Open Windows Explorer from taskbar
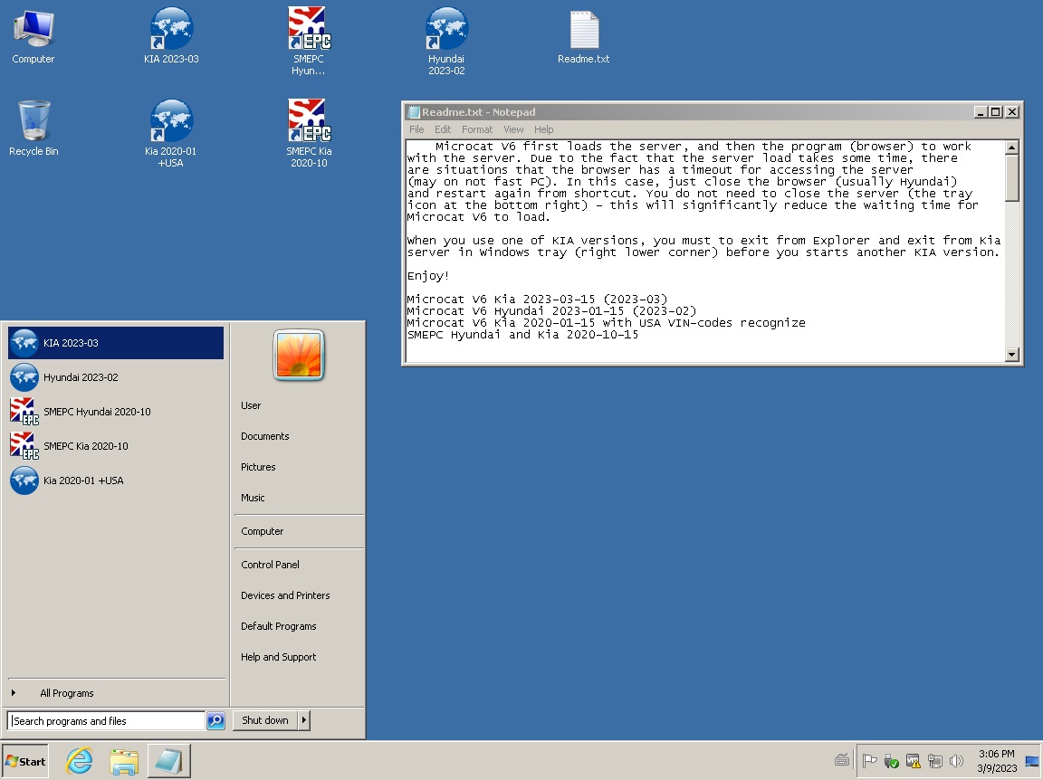 [124, 761]
